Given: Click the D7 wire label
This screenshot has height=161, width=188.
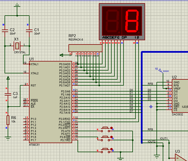Looking at the screenshot, I should point(131,111).
